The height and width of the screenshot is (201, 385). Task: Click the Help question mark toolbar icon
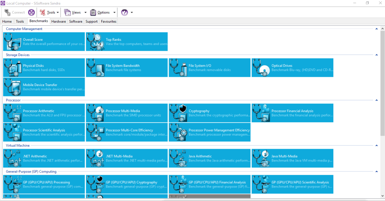124,12
